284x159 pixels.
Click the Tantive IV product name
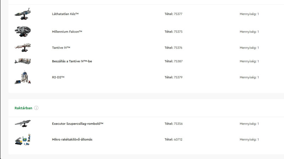[61, 48]
